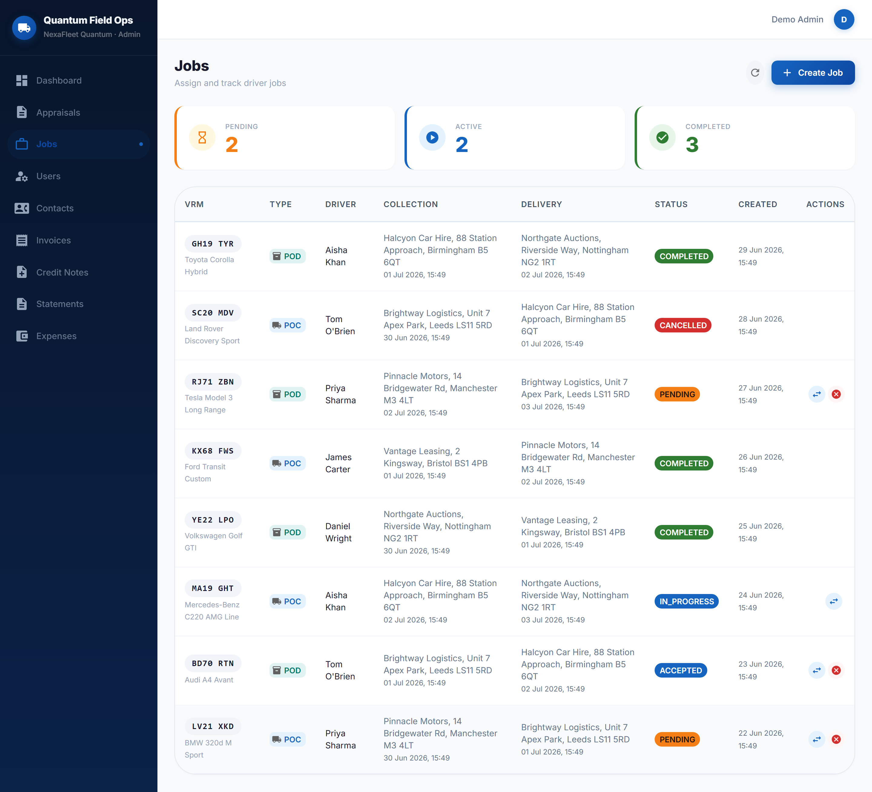Click the GH19 TYR registration plate

(213, 243)
